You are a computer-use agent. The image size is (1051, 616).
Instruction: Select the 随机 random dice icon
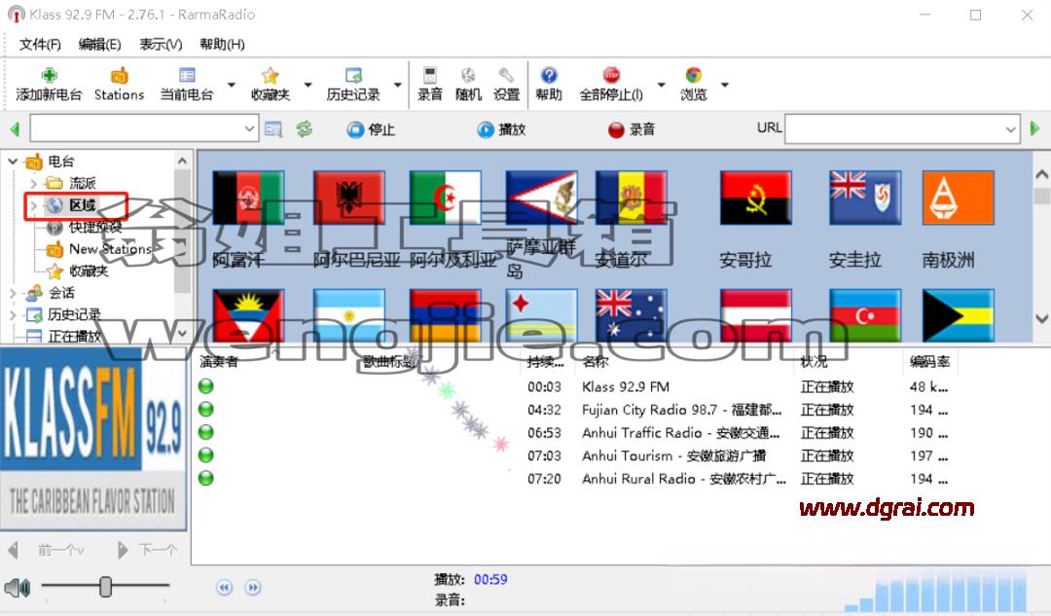click(x=468, y=75)
